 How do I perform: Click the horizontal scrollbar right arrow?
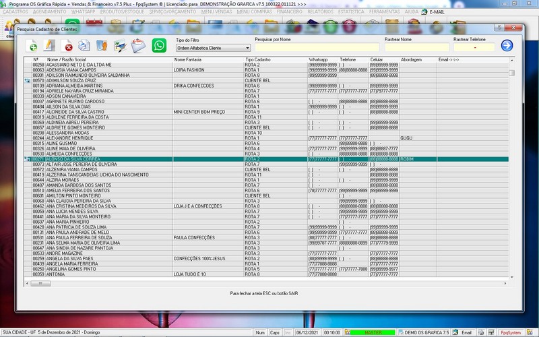[505, 283]
